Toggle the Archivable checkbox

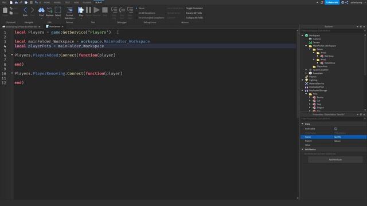point(335,129)
